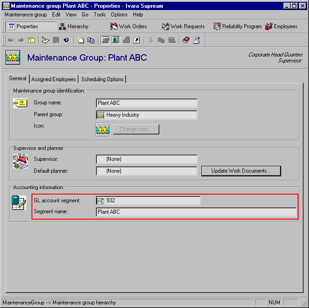The image size is (309, 308).
Task: Click the Maintenance Group: Plant ABC heading
Action: (87, 57)
